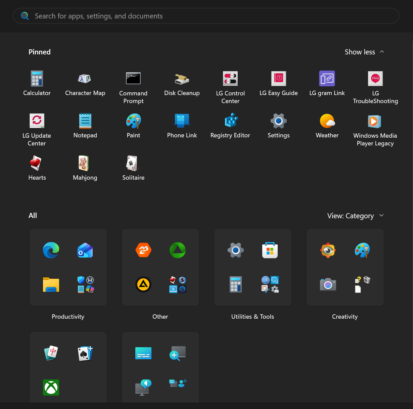413x409 pixels.
Task: Open the orange hexagon app in Other
Action: pos(143,250)
